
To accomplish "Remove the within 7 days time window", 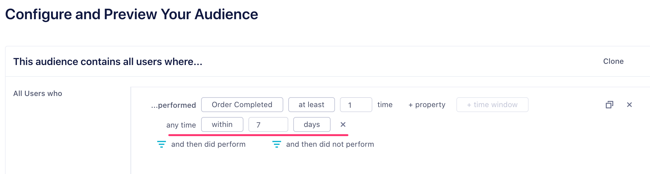I will [343, 124].
